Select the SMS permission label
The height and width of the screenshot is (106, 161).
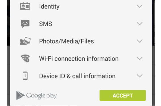tap(46, 24)
